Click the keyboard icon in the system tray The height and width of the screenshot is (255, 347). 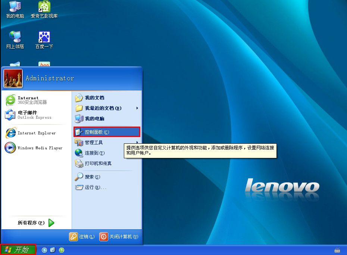(337, 250)
